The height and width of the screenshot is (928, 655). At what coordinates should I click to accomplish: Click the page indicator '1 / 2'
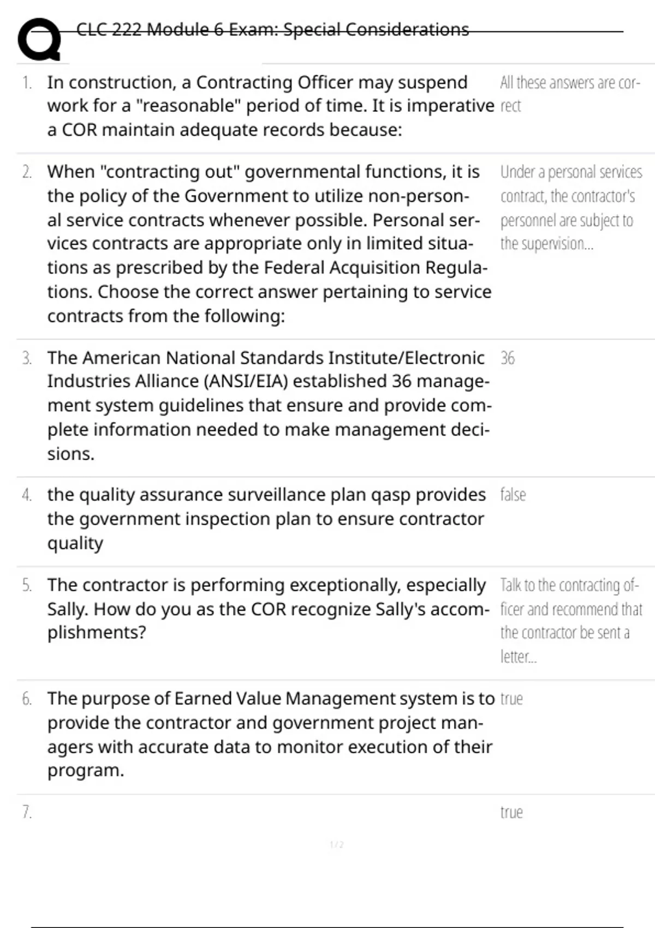(x=337, y=844)
